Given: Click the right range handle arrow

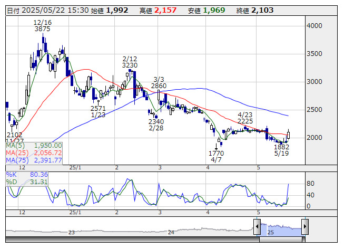Looking at the screenshot, I should 305,226.
